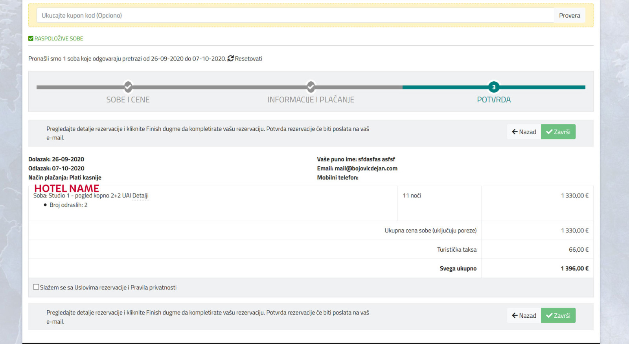This screenshot has width=629, height=344.
Task: Tick the 'Slažem se sa Uslovima' checkbox
Action: tap(36, 287)
